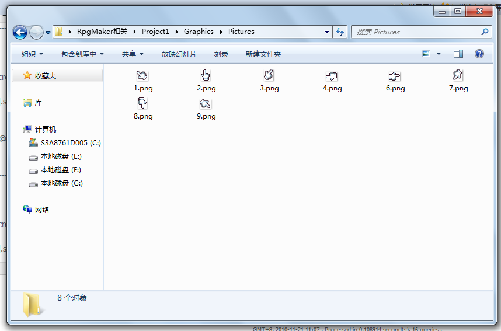This screenshot has width=501, height=331.
Task: Select the 3.png hand cursor icon
Action: 269,75
